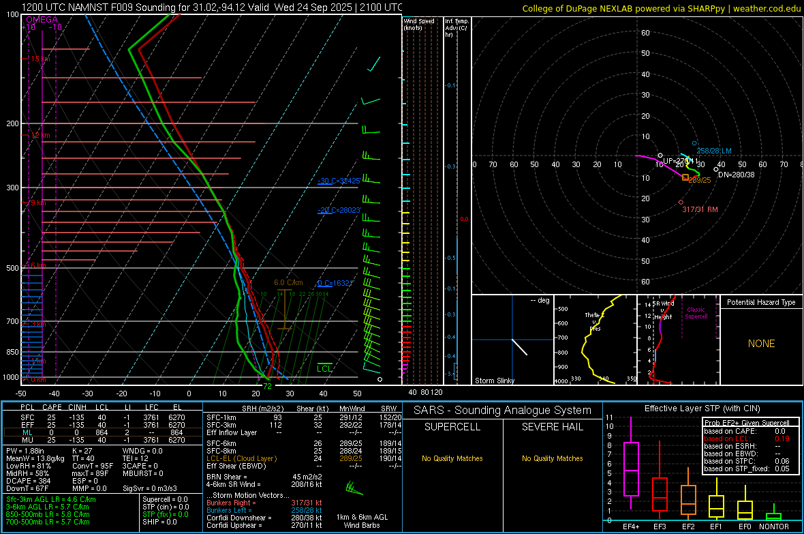
Task: Select the MU parcel row
Action: tap(103, 439)
